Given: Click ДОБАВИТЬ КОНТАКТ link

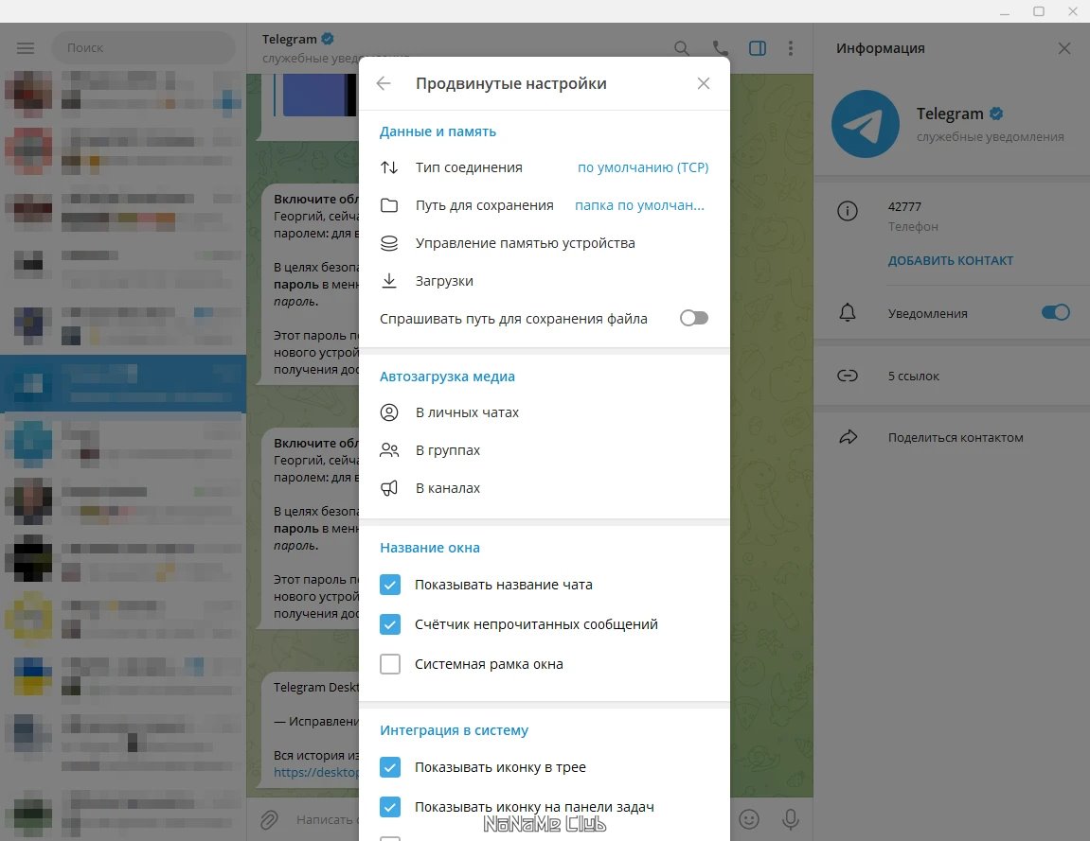Looking at the screenshot, I should [950, 260].
